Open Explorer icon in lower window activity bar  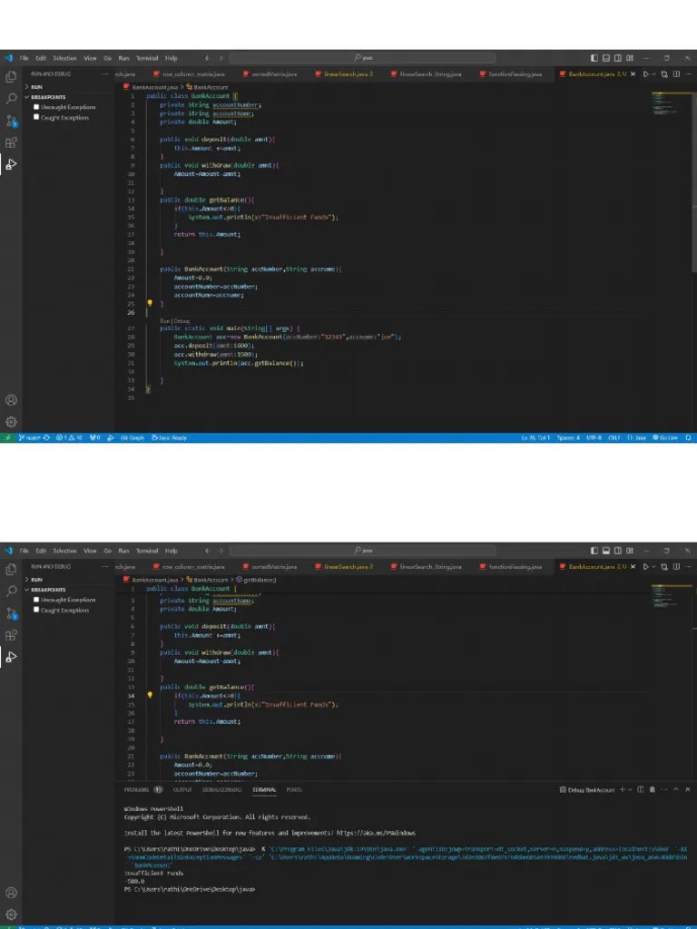pyautogui.click(x=11, y=569)
